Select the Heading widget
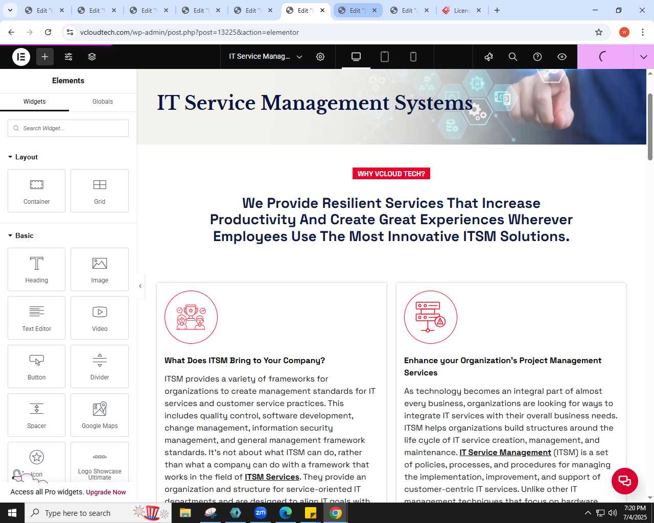This screenshot has width=654, height=523. pos(36,269)
